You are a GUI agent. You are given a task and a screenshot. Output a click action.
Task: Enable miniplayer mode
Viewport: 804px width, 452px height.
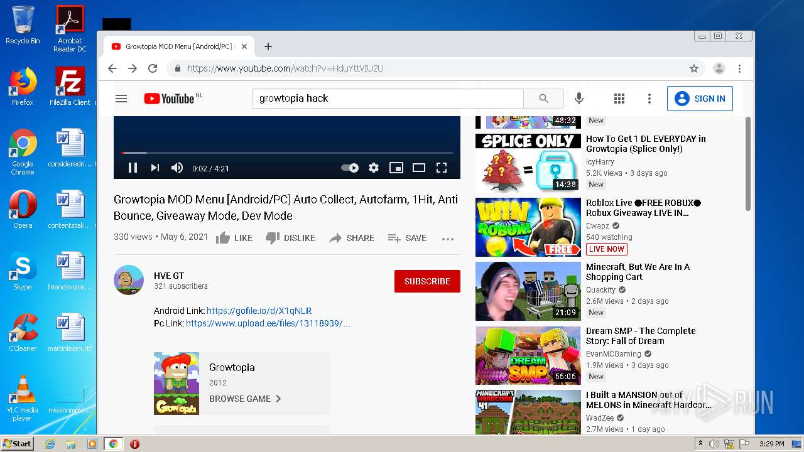pyautogui.click(x=396, y=168)
